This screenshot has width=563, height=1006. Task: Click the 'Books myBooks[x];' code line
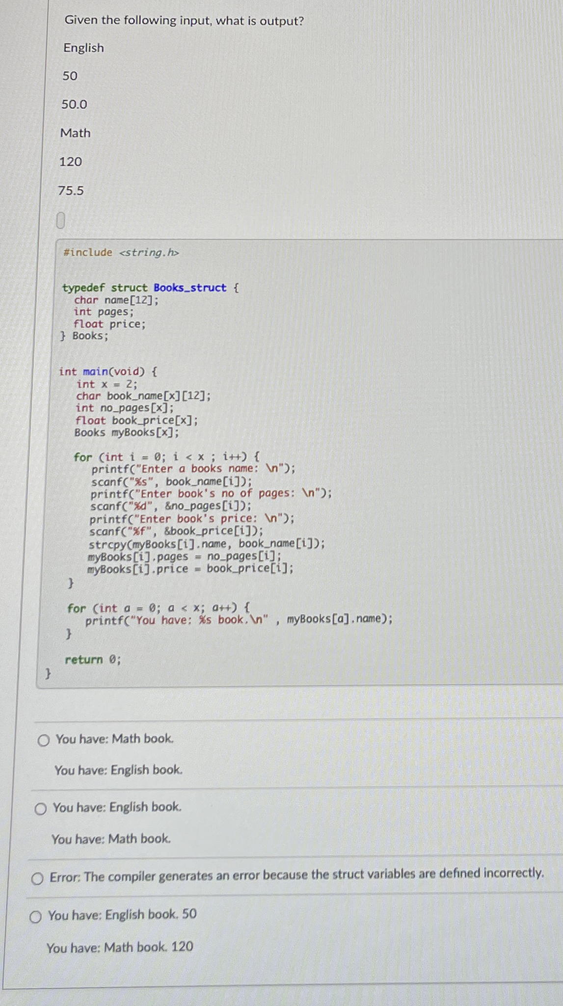coord(127,433)
